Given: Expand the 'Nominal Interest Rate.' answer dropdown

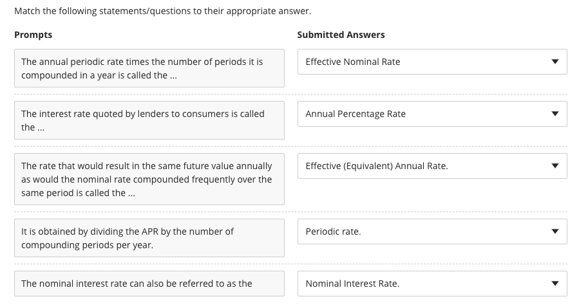Looking at the screenshot, I should [432, 284].
